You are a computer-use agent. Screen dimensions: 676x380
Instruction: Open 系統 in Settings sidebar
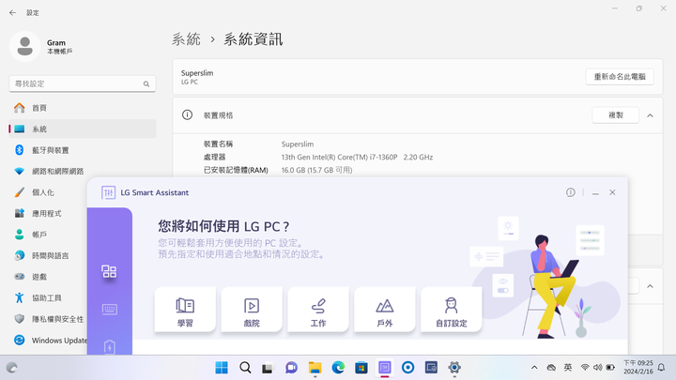(x=83, y=129)
